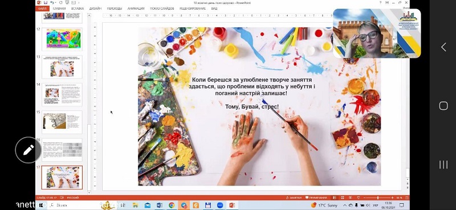Viewport: 456px width, 210px height.
Task: Select slide 14 thumbnail
Action: [62, 94]
